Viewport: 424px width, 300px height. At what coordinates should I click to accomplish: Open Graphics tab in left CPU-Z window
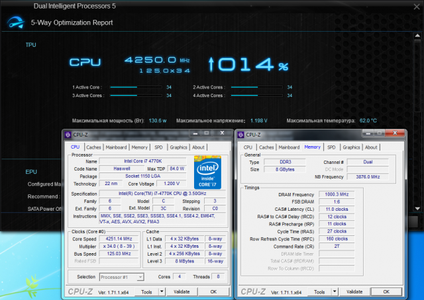point(178,147)
